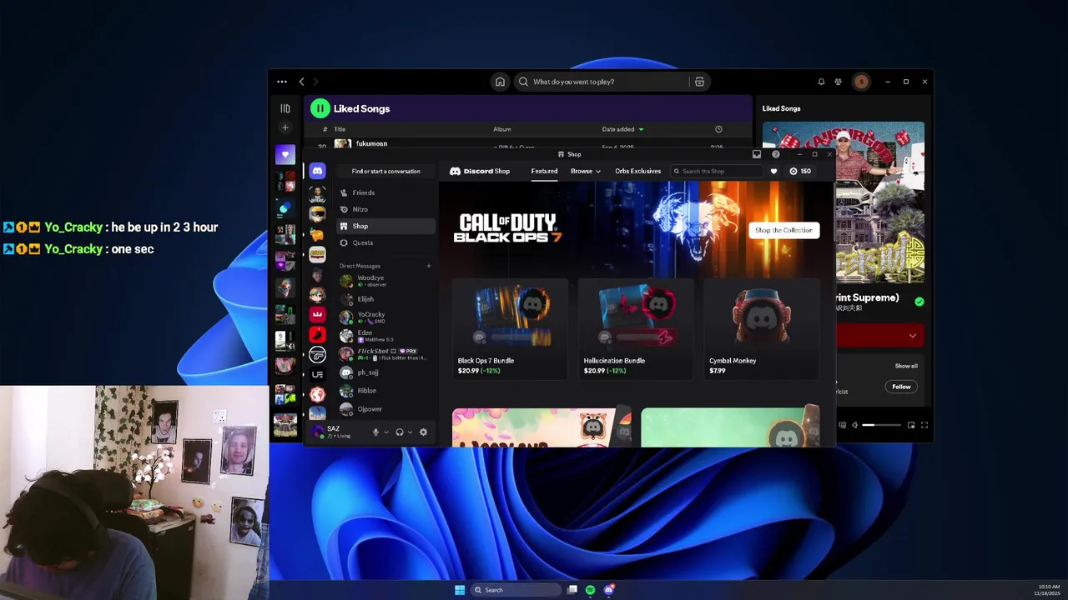Click Find or start a conversation
Screen dimensions: 1068x600
click(x=385, y=171)
